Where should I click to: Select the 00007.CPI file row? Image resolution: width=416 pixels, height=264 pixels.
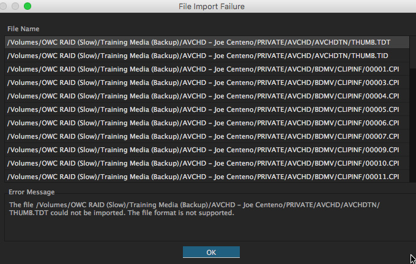pos(207,136)
